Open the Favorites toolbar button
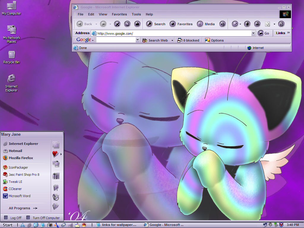Screen dimensions: 304x228 point(181,24)
